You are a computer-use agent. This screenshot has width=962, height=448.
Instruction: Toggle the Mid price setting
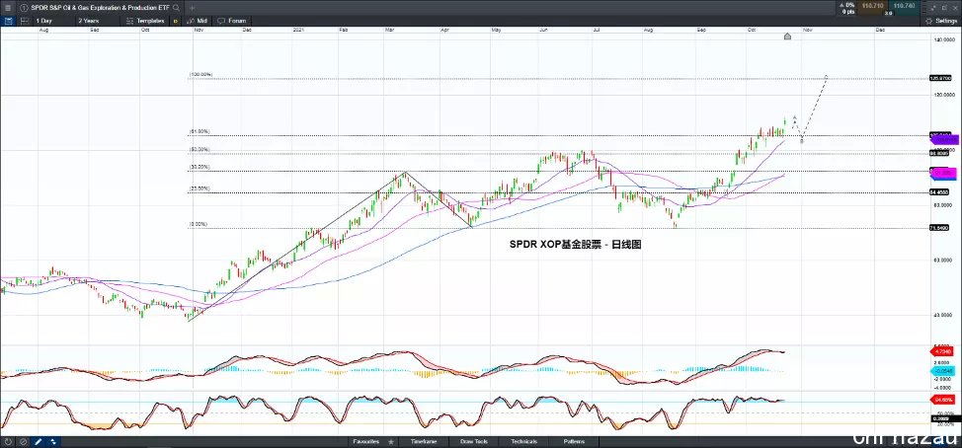click(x=198, y=21)
